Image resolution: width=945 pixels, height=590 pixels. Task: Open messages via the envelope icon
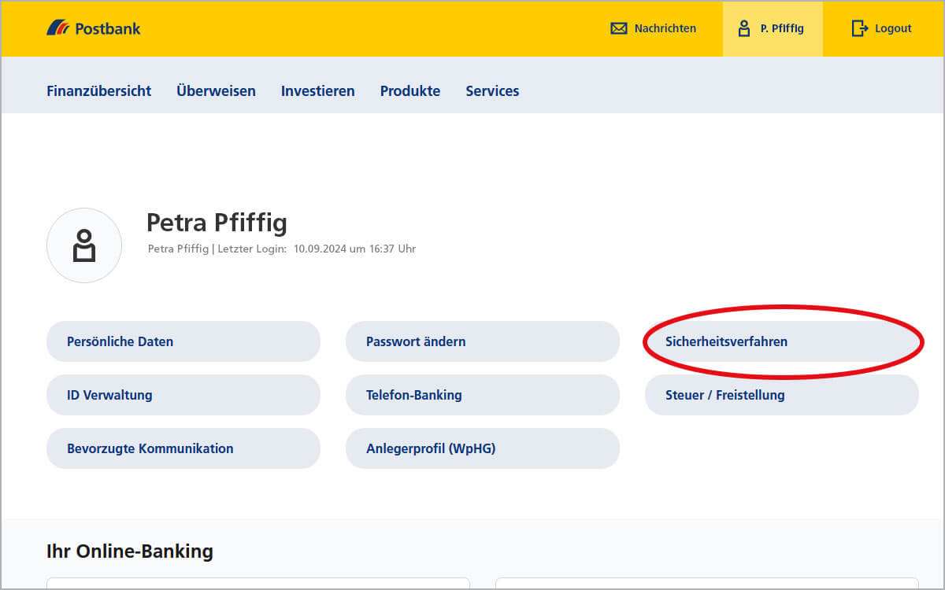(619, 28)
